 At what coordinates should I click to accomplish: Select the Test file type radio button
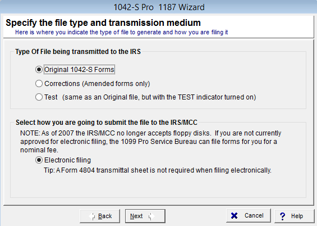point(39,97)
